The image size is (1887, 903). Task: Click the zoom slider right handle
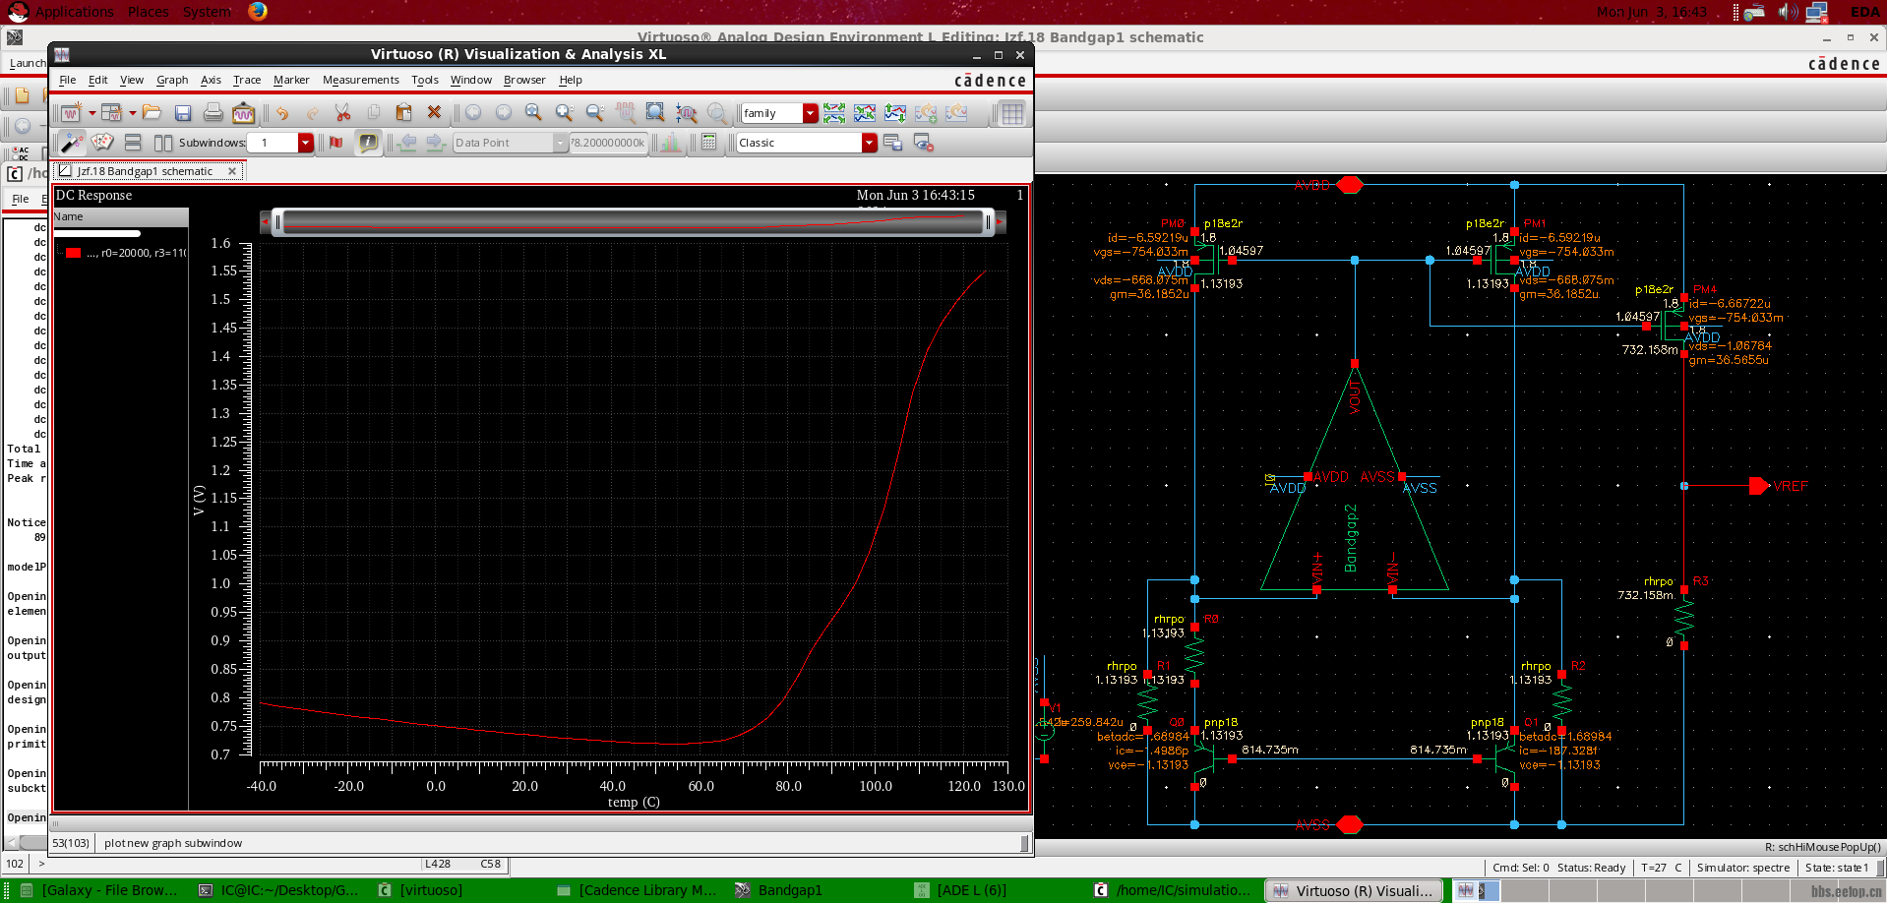pyautogui.click(x=989, y=223)
